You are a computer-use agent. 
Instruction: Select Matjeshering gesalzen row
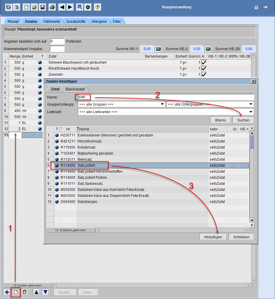coord(148,153)
